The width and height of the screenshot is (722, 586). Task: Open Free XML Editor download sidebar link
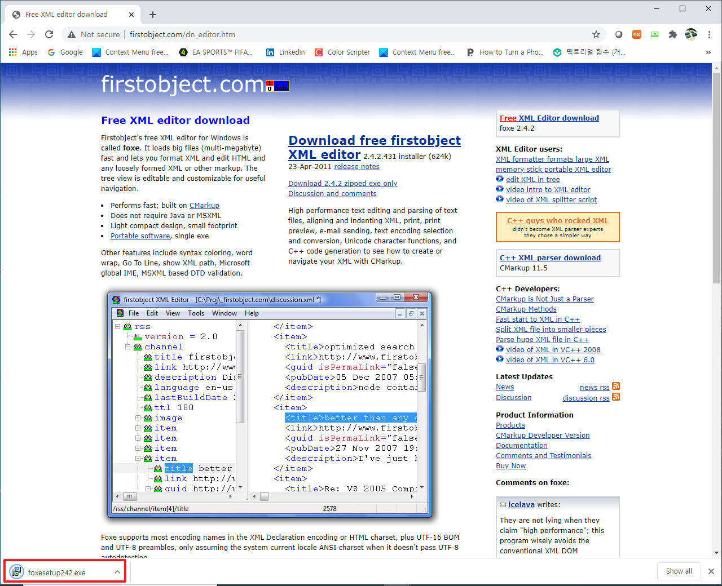click(549, 118)
